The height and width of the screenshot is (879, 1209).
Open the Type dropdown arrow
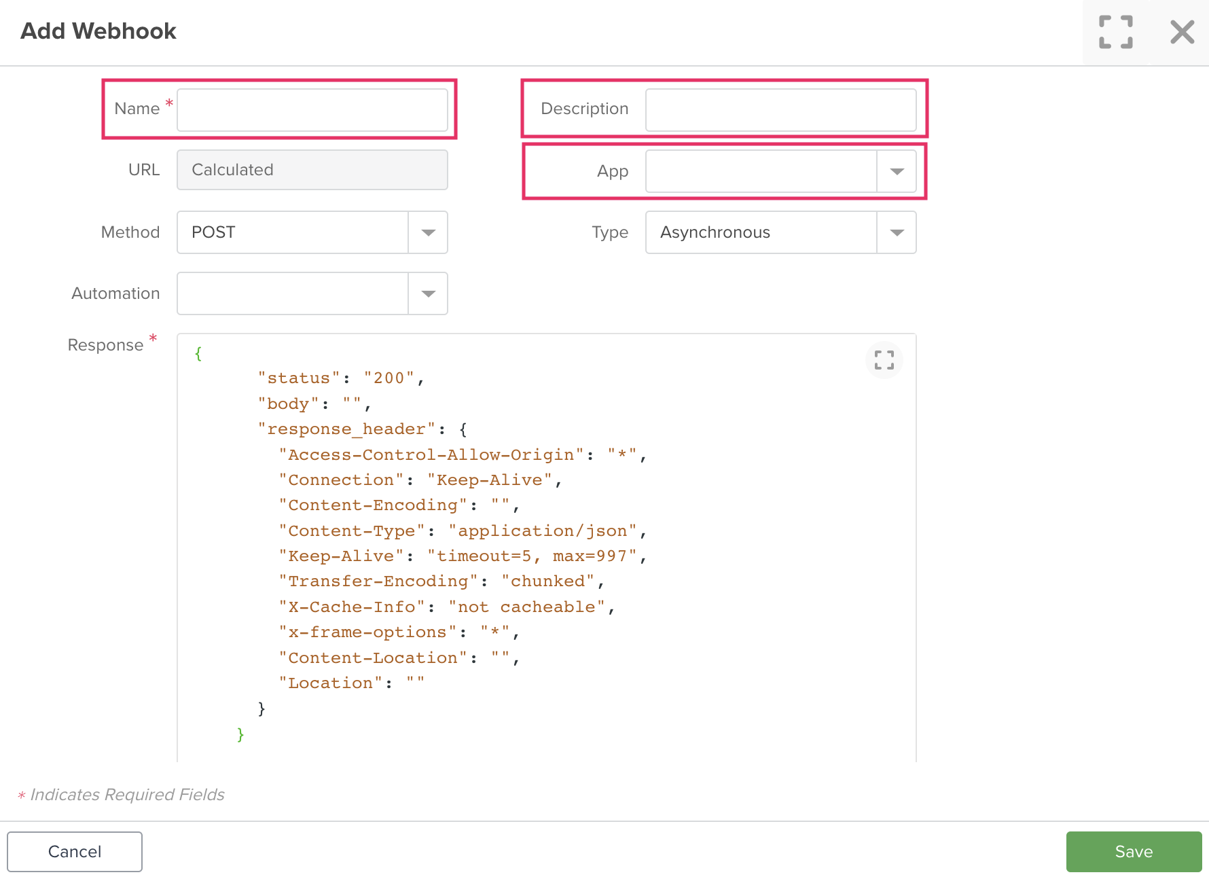(x=897, y=232)
